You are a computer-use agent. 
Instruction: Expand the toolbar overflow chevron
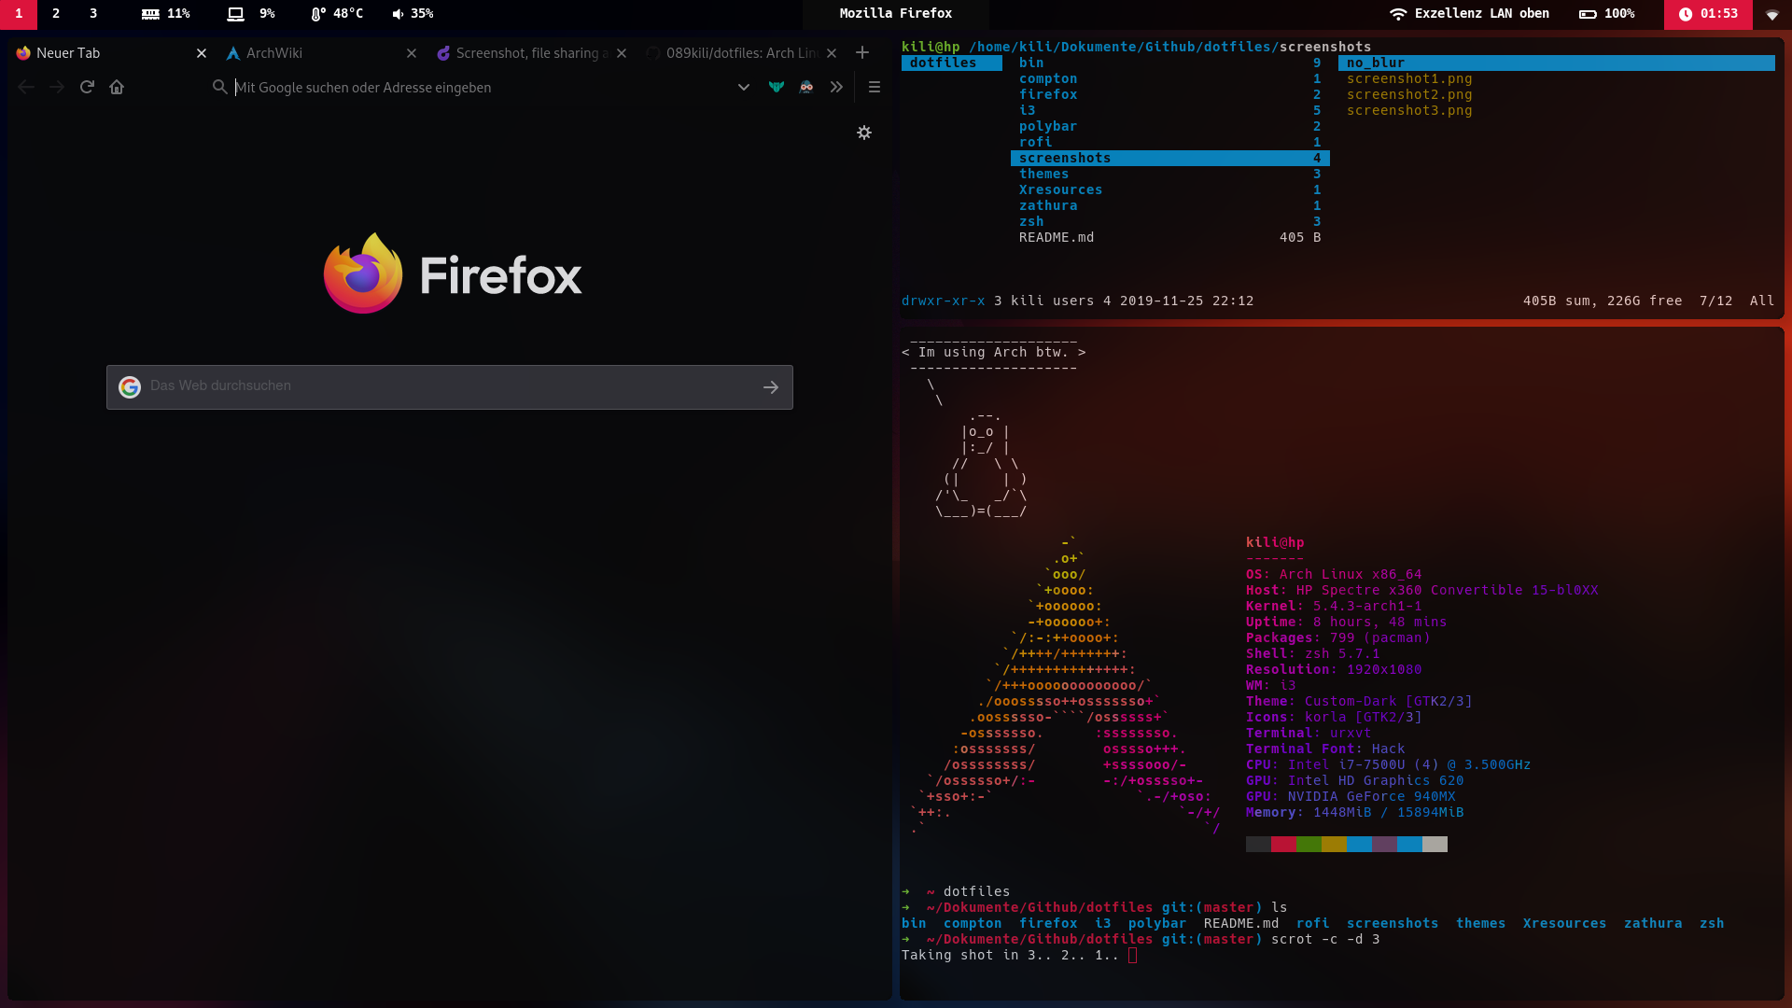(836, 87)
